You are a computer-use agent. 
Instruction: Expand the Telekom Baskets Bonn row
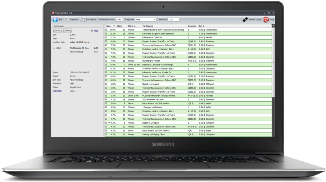point(106,30)
